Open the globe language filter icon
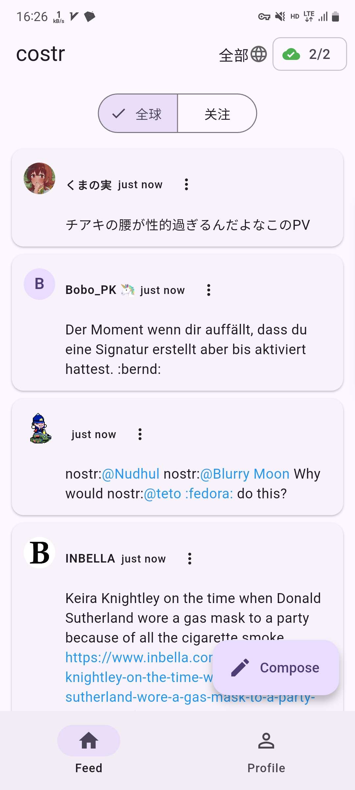Viewport: 355px width, 790px height. [259, 54]
